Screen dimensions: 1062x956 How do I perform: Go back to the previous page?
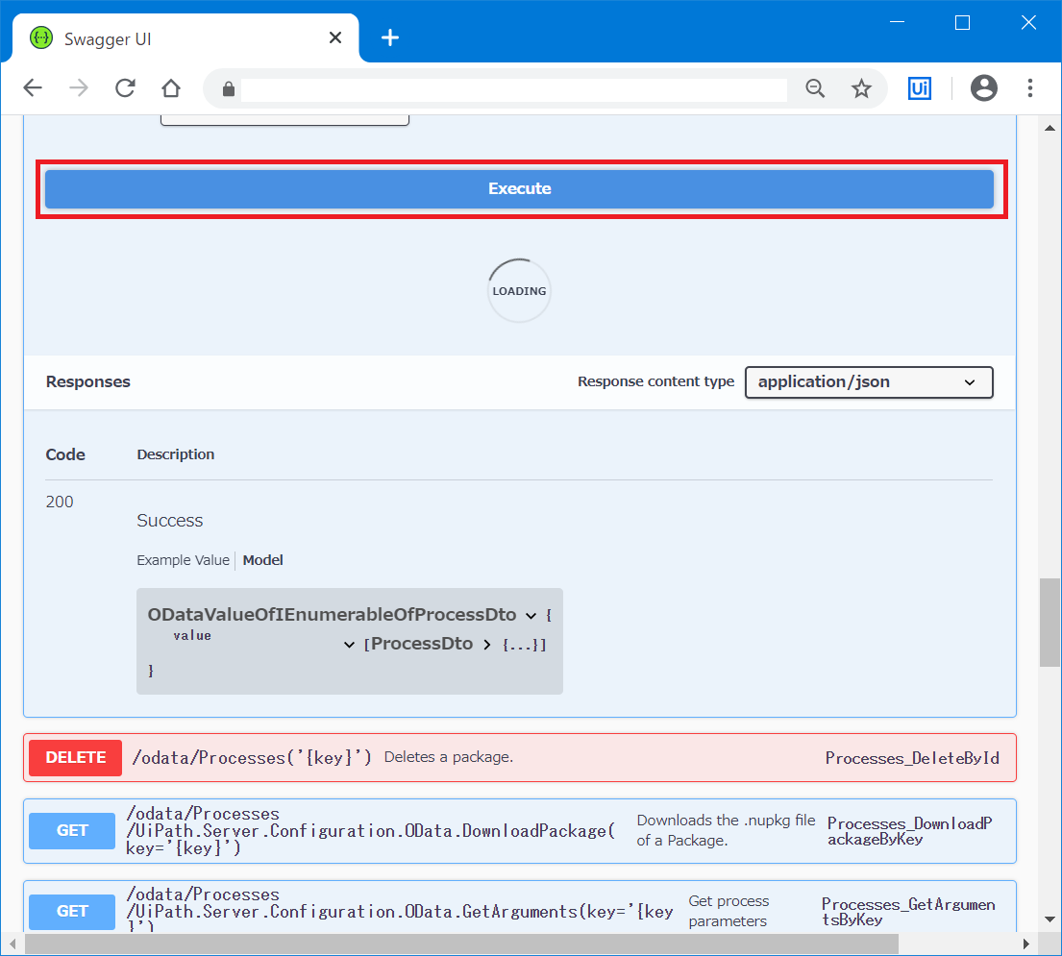(x=33, y=88)
